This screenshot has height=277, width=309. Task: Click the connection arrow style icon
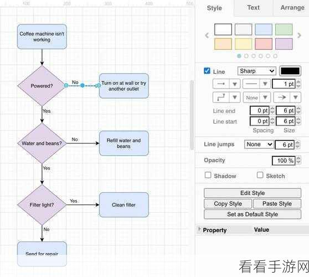tap(221, 84)
